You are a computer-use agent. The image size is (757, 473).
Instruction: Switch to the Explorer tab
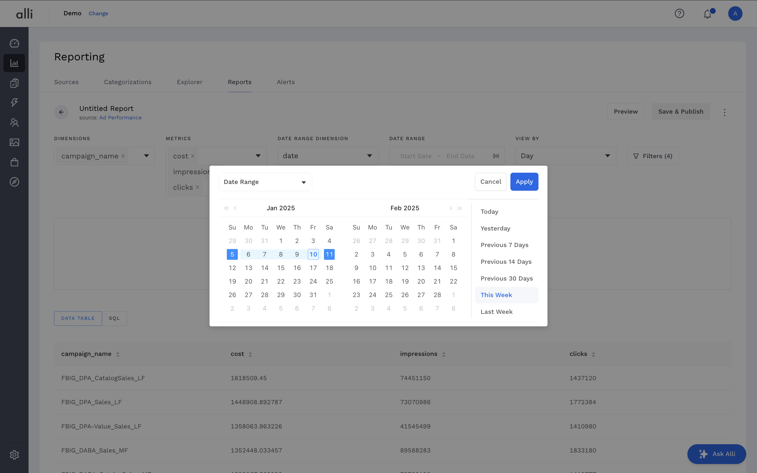190,82
